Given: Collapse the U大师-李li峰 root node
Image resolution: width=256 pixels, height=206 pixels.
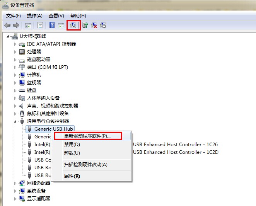Looking at the screenshot, I should [x=8, y=37].
